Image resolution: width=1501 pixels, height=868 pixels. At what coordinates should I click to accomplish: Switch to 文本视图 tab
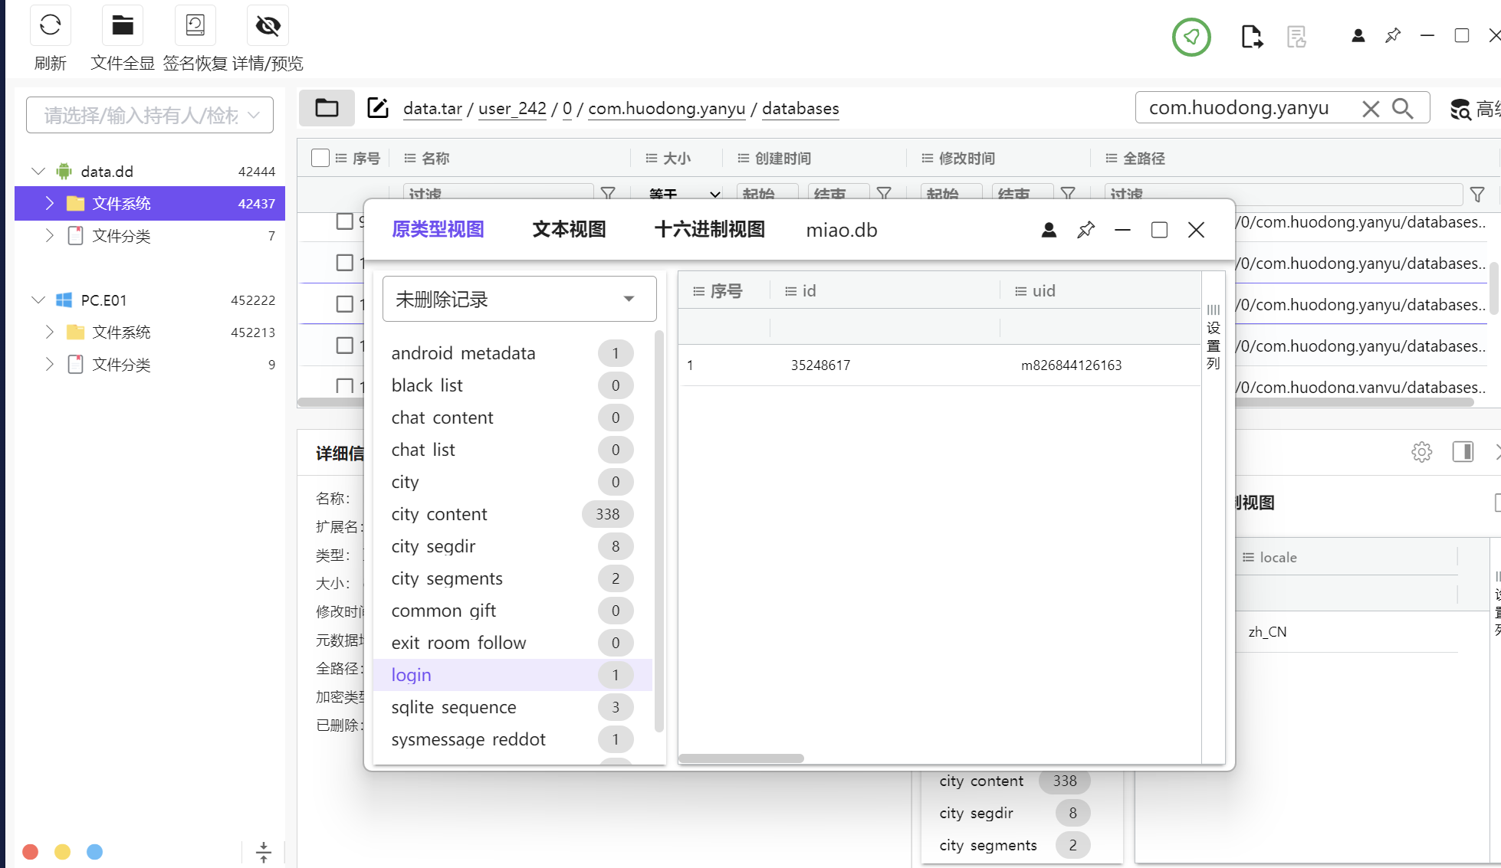point(569,230)
